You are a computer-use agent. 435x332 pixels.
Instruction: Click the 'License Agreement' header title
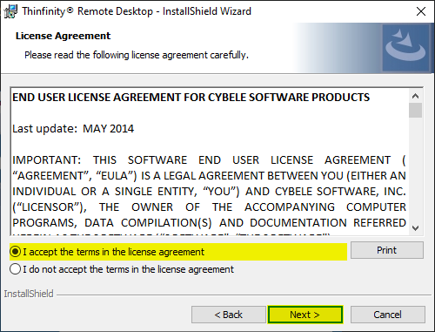[63, 36]
